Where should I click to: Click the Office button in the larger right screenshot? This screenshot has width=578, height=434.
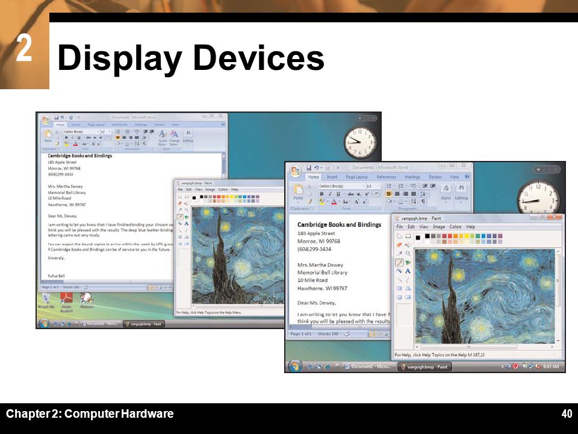coord(296,171)
